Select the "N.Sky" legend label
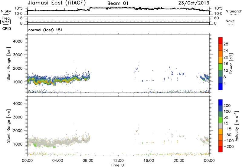The image size is (242, 167). click(6, 11)
